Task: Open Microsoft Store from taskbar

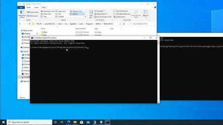Action: click(x=82, y=122)
